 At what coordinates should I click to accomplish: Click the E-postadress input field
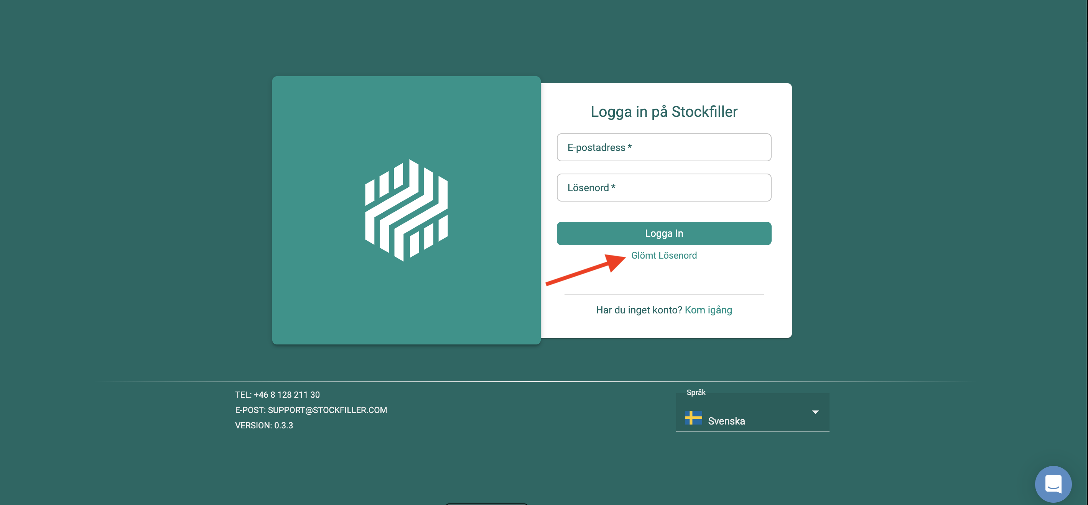tap(663, 147)
